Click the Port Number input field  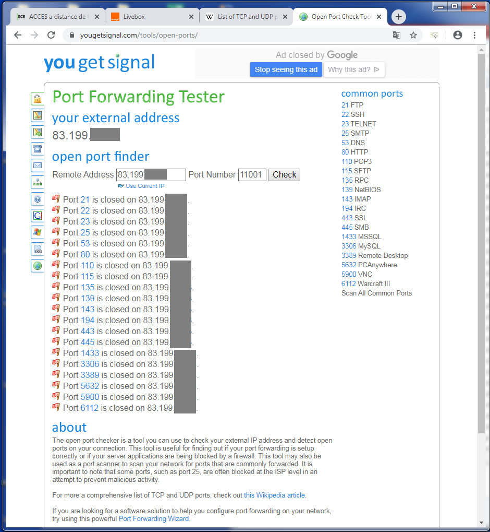click(252, 175)
